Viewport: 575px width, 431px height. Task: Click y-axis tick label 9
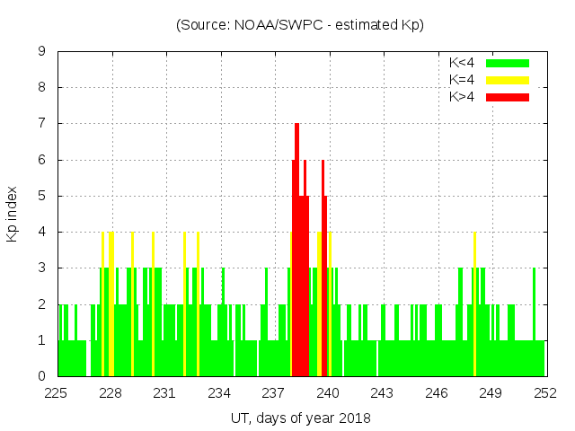point(42,52)
